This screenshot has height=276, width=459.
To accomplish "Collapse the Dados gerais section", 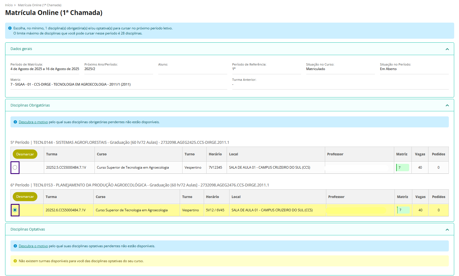I will coord(447,49).
